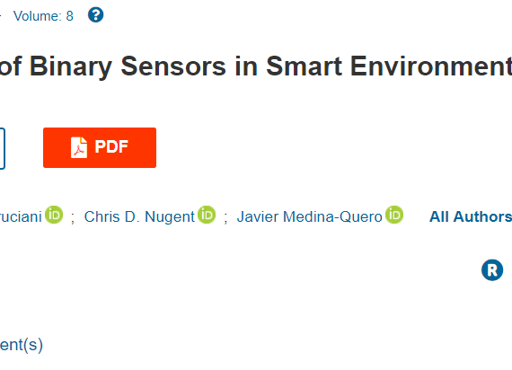This screenshot has width=512, height=370.
Task: Click the dash before Volume: 8
Action: tap(1, 15)
